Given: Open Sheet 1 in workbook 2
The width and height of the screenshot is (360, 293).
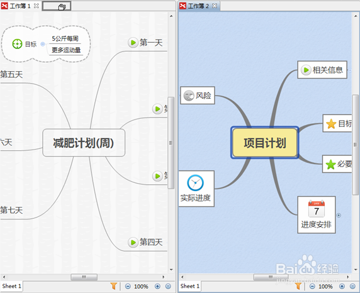Looking at the screenshot, I should [x=189, y=286].
